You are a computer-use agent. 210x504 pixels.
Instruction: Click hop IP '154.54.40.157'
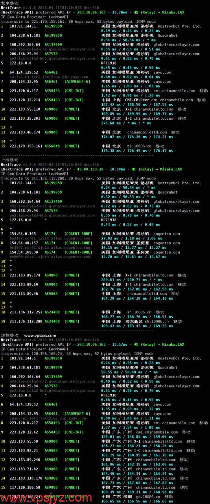coord(24,243)
